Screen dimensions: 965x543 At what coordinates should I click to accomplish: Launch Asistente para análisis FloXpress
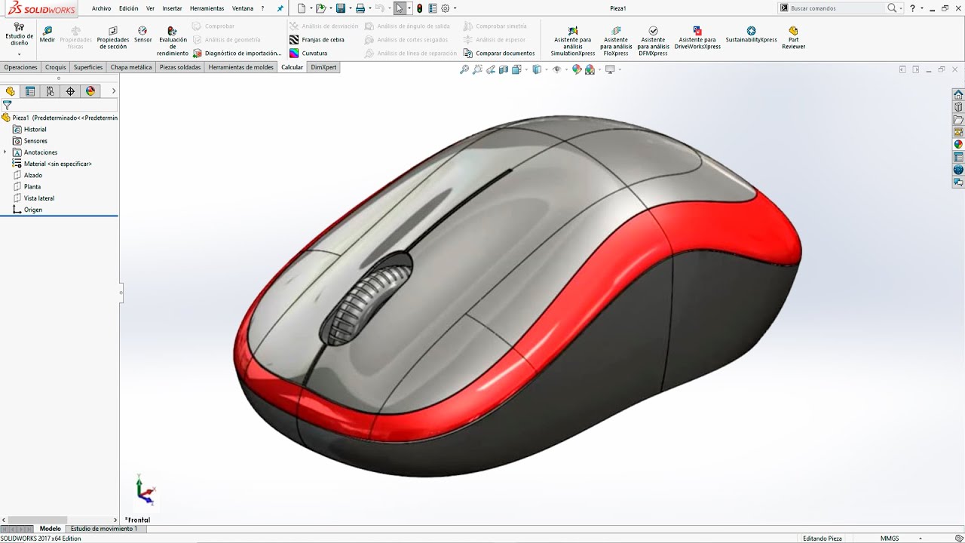616,41
